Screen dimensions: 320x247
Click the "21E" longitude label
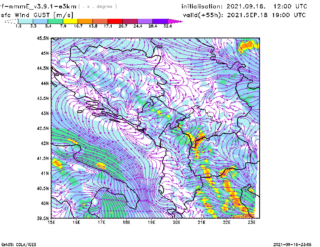202,222
